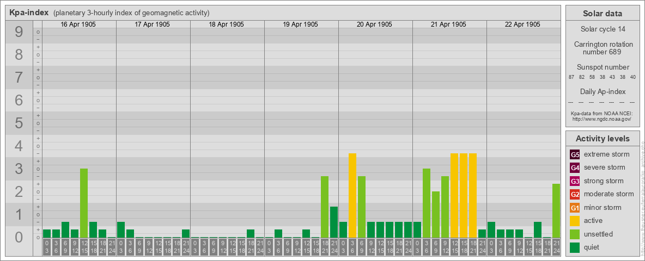Click the 20 Apr 1905 date header
Image resolution: width=645 pixels, height=261 pixels.
[374, 24]
